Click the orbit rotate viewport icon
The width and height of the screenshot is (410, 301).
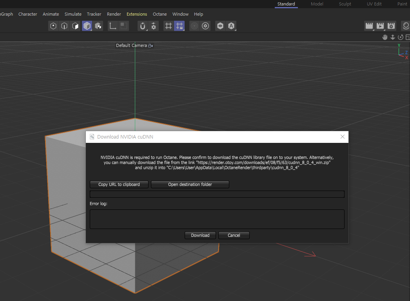tap(400, 37)
